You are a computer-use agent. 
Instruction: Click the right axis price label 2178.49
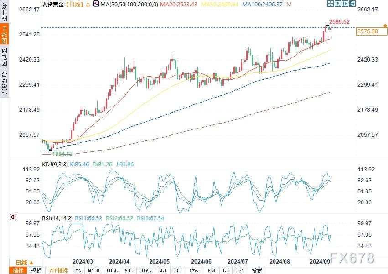[367, 110]
